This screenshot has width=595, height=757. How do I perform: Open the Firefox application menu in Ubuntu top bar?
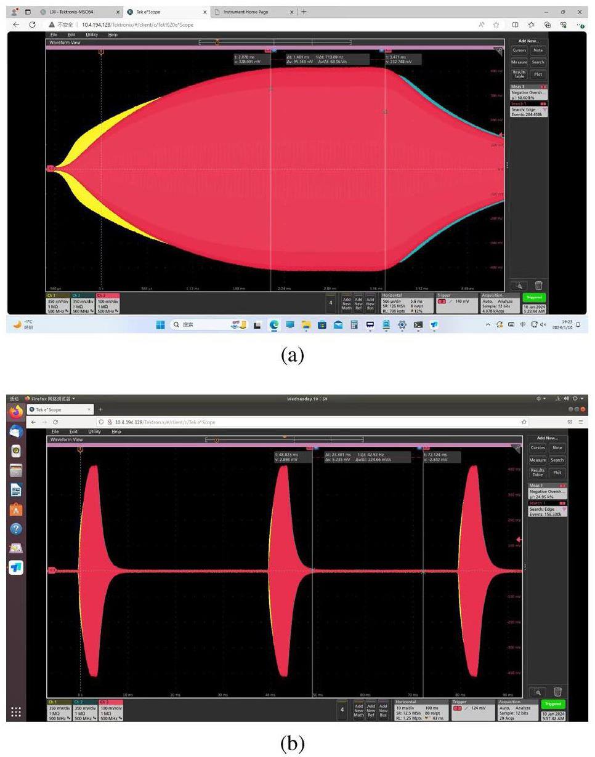pos(51,399)
